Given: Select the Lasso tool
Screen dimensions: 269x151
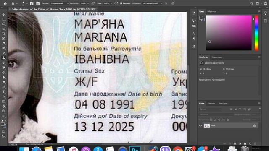Looking at the screenshot, I should (x=4, y=24).
